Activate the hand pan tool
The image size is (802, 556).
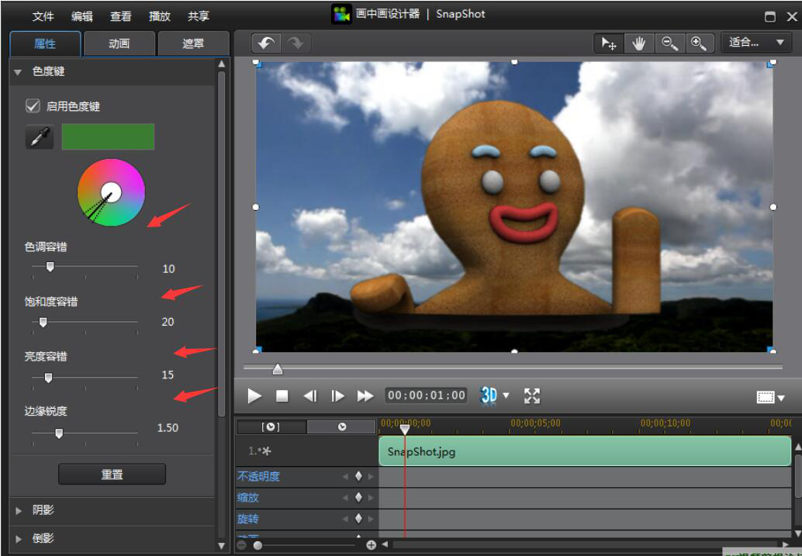(x=638, y=43)
